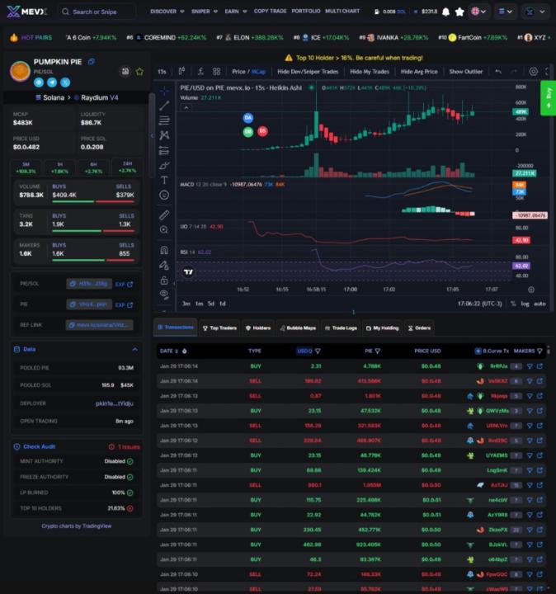This screenshot has height=594, width=556.
Task: Lock all drawing tools
Action: [164, 280]
